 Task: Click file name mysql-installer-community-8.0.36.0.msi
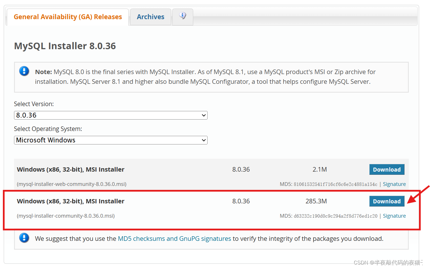66,216
